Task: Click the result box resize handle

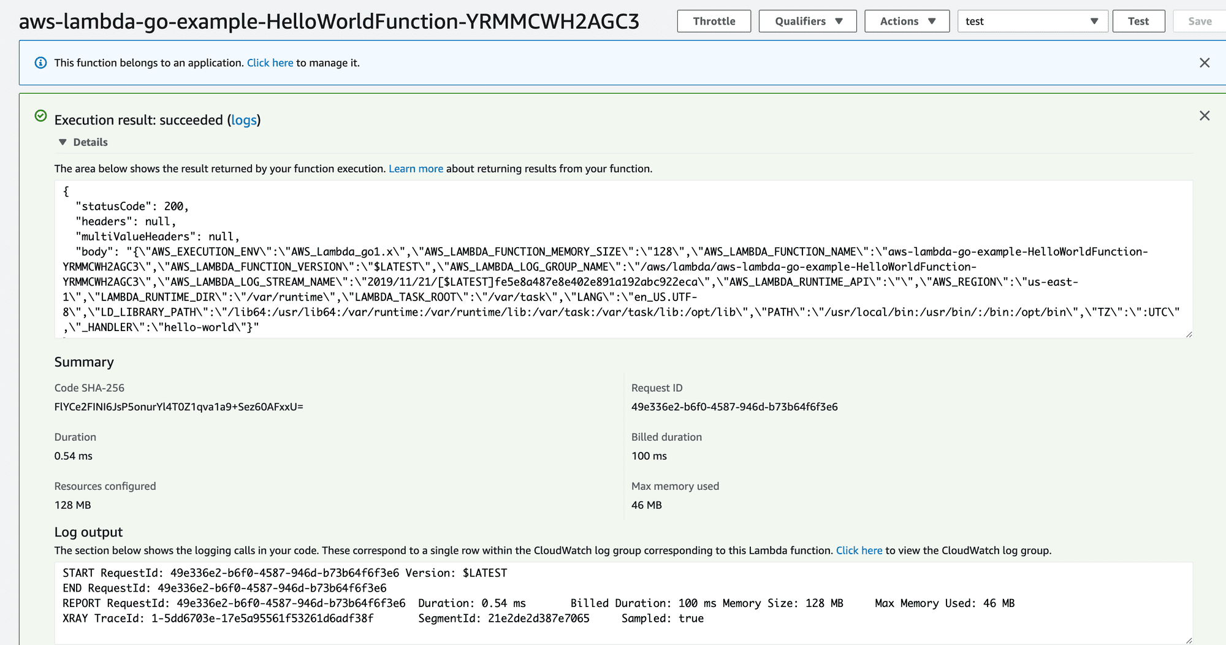Action: click(x=1189, y=334)
